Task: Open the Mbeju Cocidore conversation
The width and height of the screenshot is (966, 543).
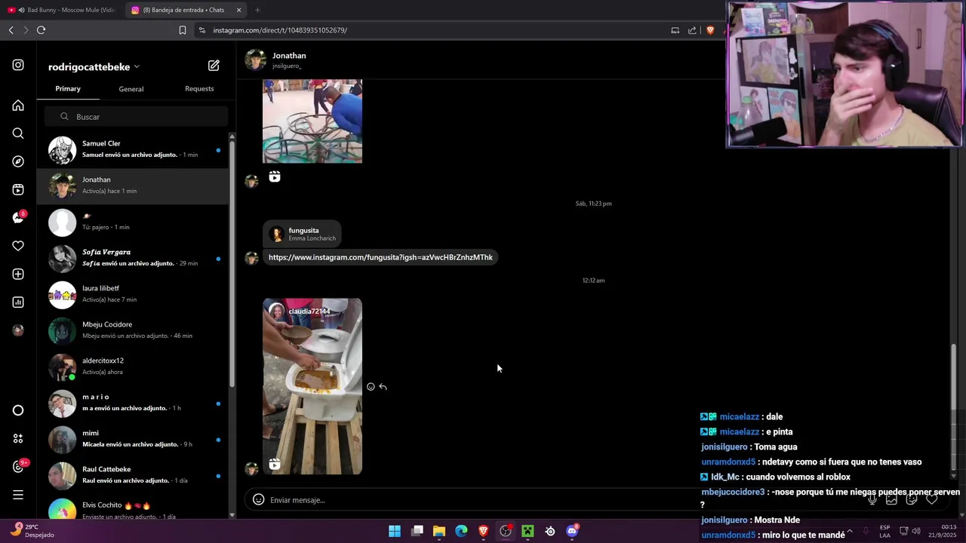Action: click(134, 330)
